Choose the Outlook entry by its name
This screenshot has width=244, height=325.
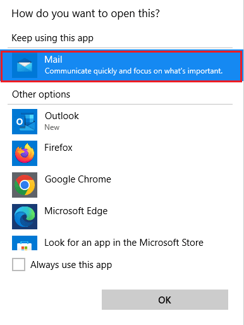[62, 116]
